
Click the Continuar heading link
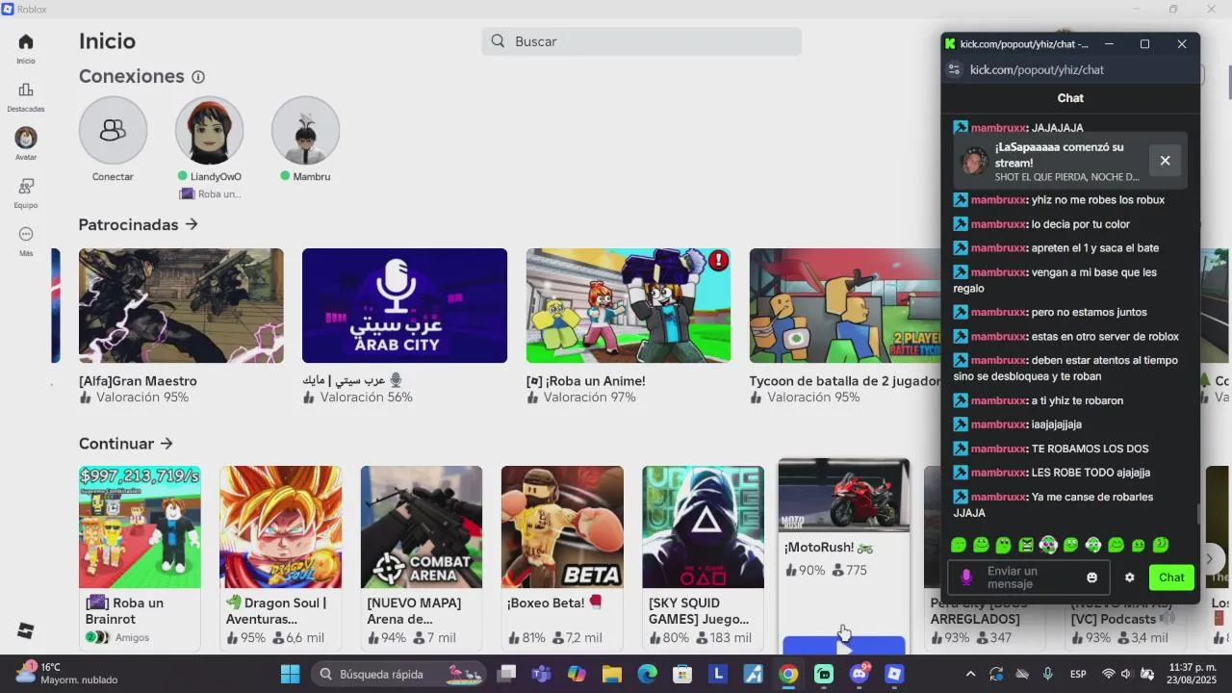click(116, 444)
